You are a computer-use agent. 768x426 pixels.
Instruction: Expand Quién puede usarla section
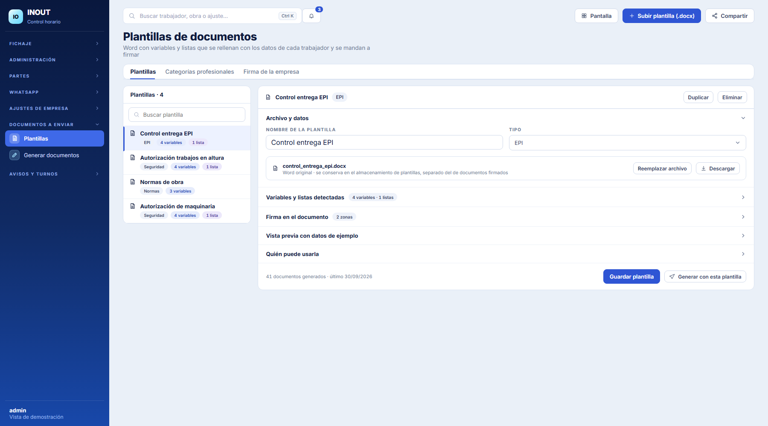[x=506, y=254]
